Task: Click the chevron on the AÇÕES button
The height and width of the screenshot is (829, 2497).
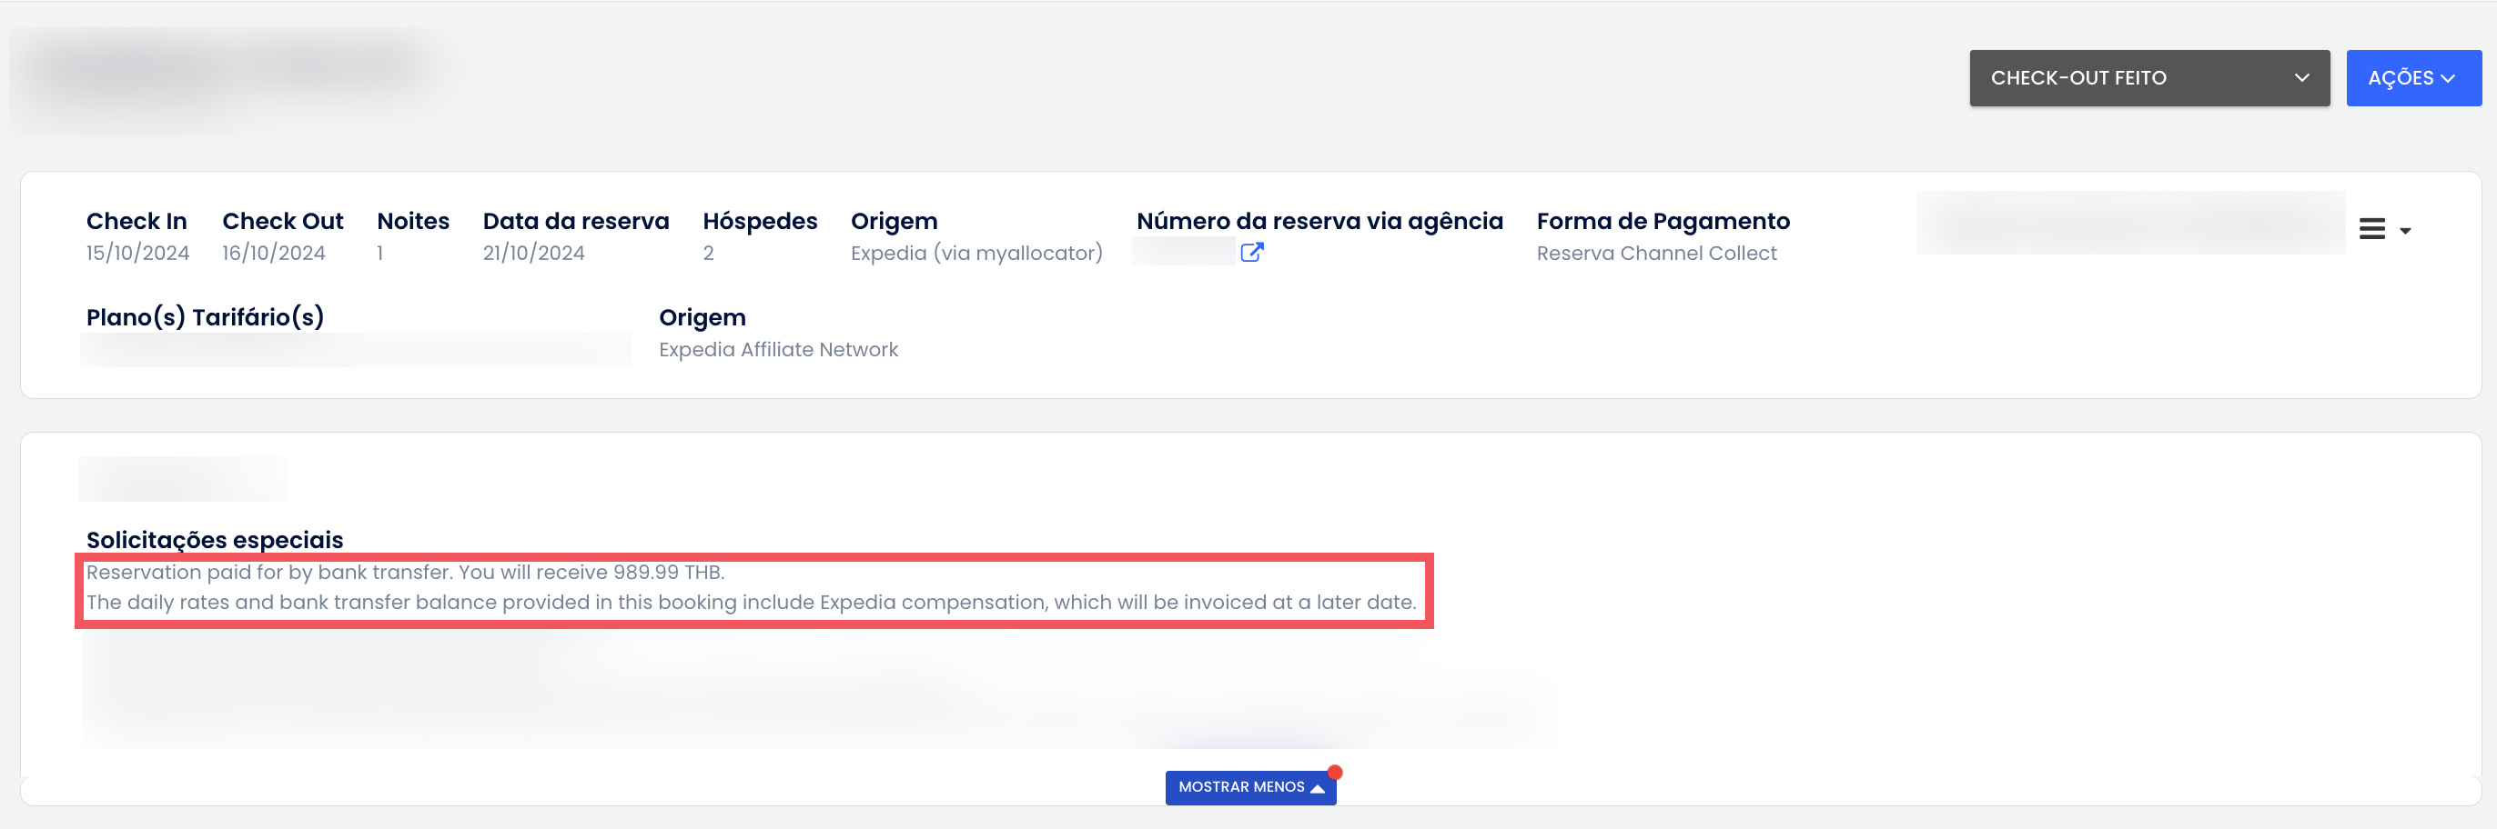Action: click(x=2449, y=78)
